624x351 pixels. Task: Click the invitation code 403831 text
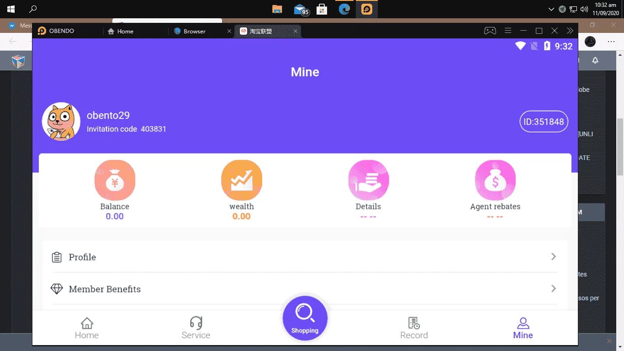[x=127, y=129]
